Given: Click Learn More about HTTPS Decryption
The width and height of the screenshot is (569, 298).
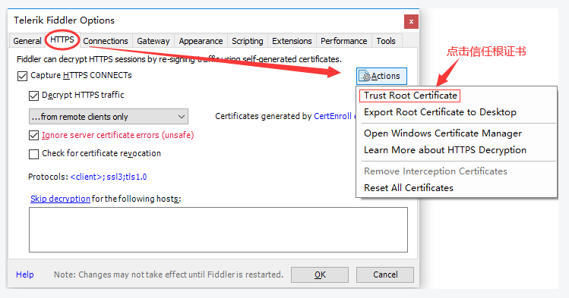Looking at the screenshot, I should (445, 150).
